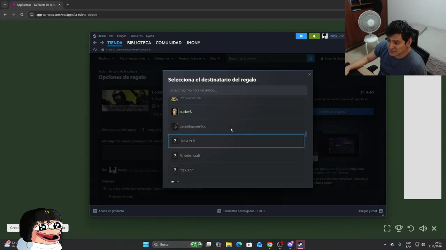Close the gift recipient dialog

(309, 74)
